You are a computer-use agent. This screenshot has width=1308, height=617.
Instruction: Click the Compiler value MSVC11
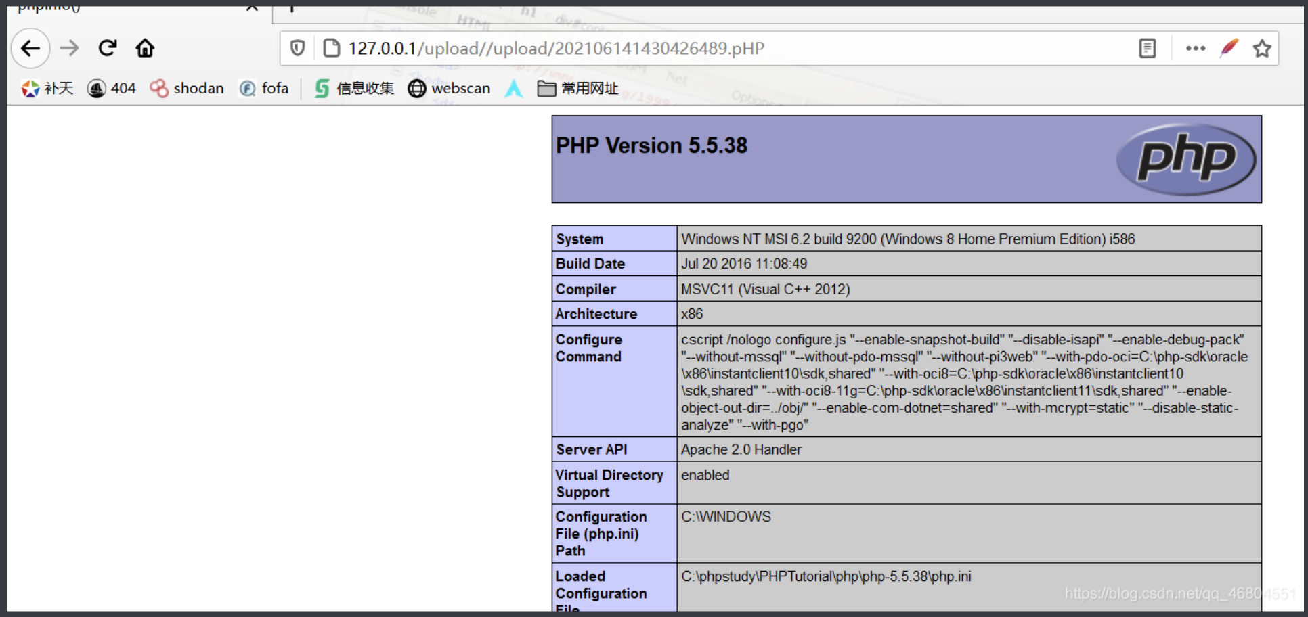point(766,290)
